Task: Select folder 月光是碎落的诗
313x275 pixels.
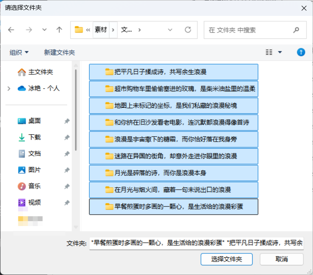Action: (x=174, y=173)
